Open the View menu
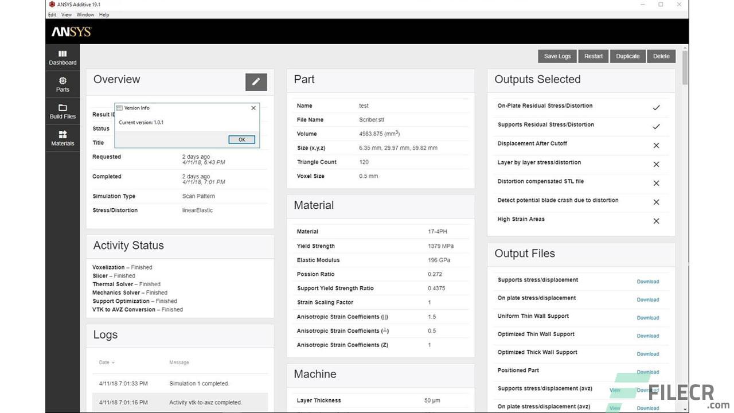734x413 pixels. point(67,14)
